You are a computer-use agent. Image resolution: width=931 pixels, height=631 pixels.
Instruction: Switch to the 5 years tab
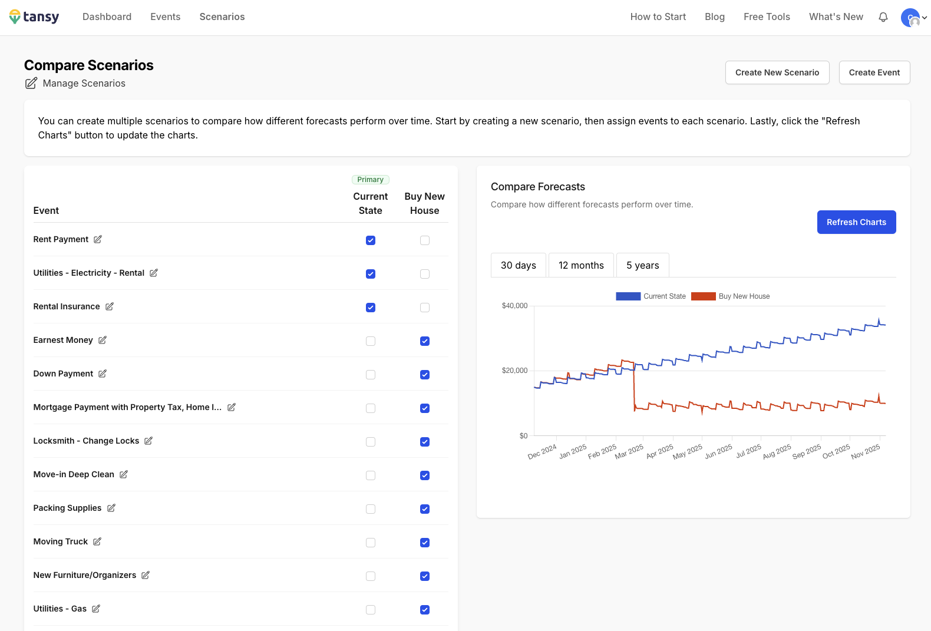pyautogui.click(x=642, y=265)
